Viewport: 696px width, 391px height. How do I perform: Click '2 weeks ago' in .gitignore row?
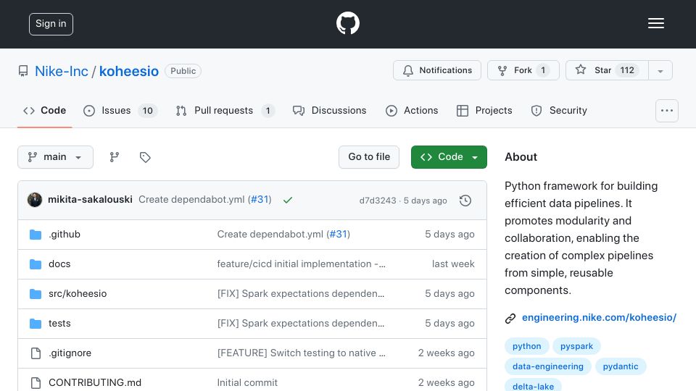tap(446, 353)
